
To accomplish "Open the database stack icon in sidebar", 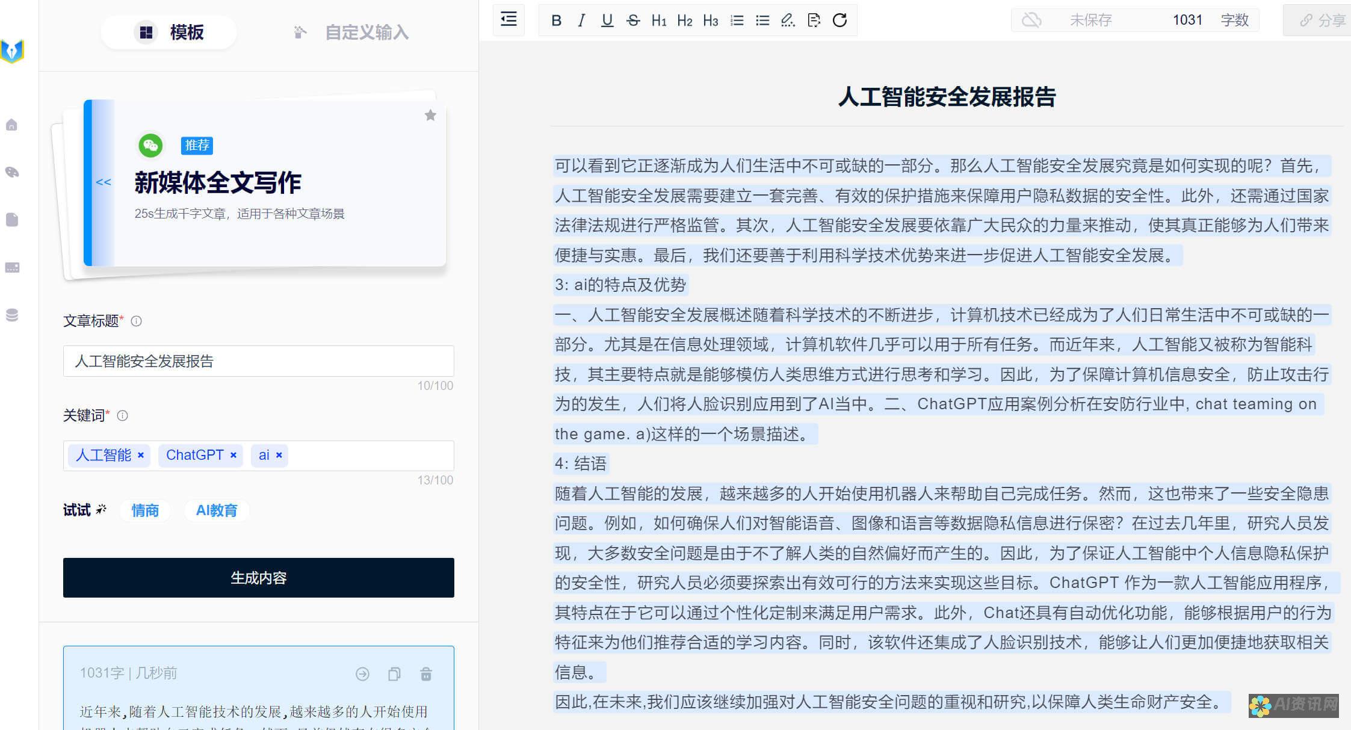I will point(11,315).
